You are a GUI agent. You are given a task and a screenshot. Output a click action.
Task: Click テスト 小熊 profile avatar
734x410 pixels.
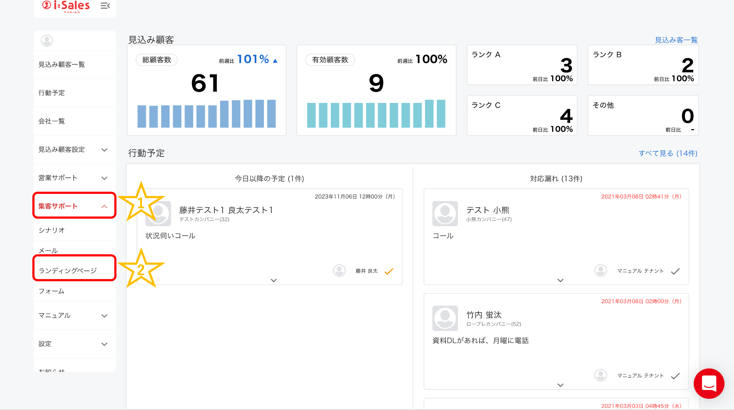[445, 214]
